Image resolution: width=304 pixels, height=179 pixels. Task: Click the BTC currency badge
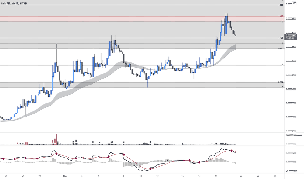coord(294,3)
